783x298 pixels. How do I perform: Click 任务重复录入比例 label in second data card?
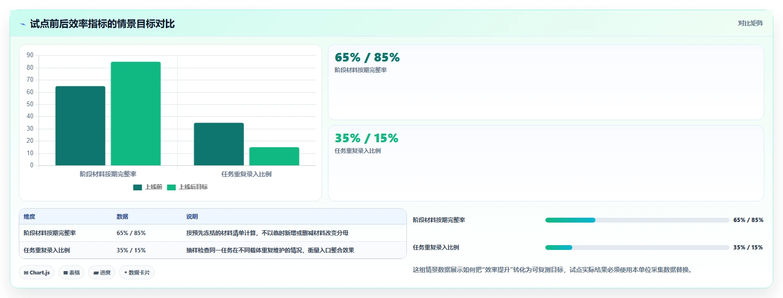[358, 151]
